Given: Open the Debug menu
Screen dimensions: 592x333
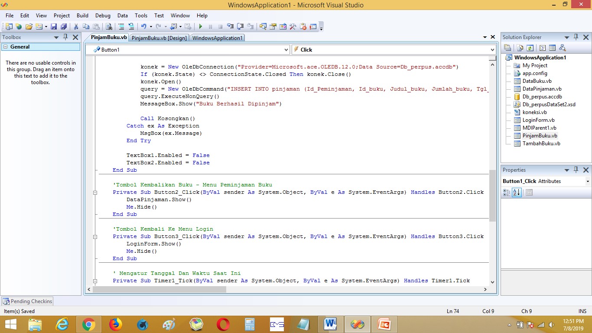Looking at the screenshot, I should coord(103,15).
